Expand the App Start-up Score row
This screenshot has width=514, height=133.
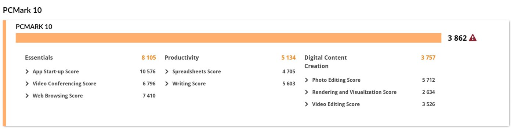[27, 71]
